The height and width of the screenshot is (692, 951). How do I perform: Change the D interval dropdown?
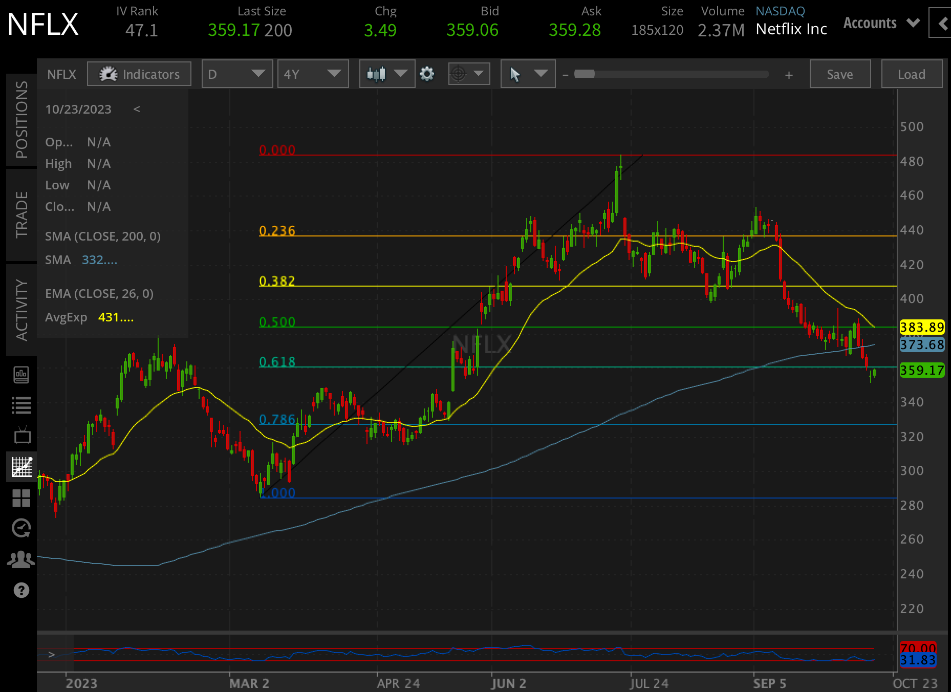coord(237,74)
